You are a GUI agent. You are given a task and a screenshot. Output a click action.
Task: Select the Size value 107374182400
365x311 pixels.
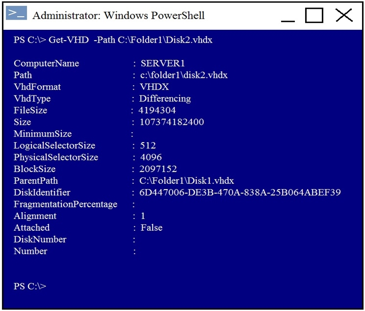click(172, 122)
